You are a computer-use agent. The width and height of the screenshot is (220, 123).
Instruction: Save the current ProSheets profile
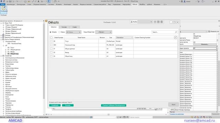click(158, 22)
